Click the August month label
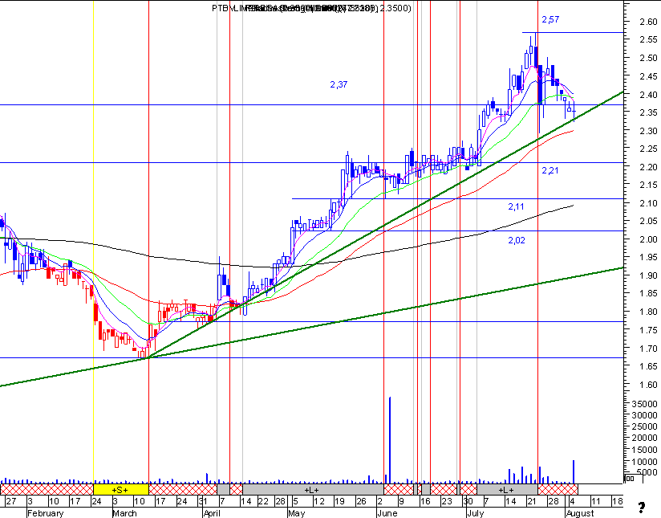 pos(580,513)
